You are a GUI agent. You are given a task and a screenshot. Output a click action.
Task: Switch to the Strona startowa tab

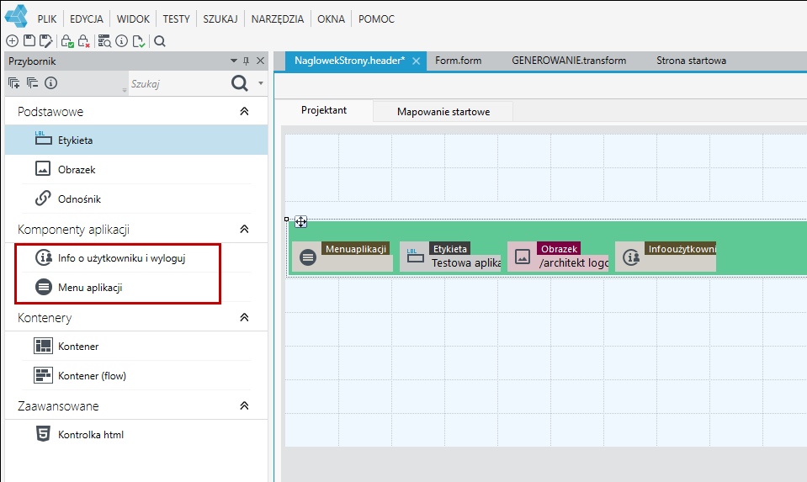pos(691,61)
